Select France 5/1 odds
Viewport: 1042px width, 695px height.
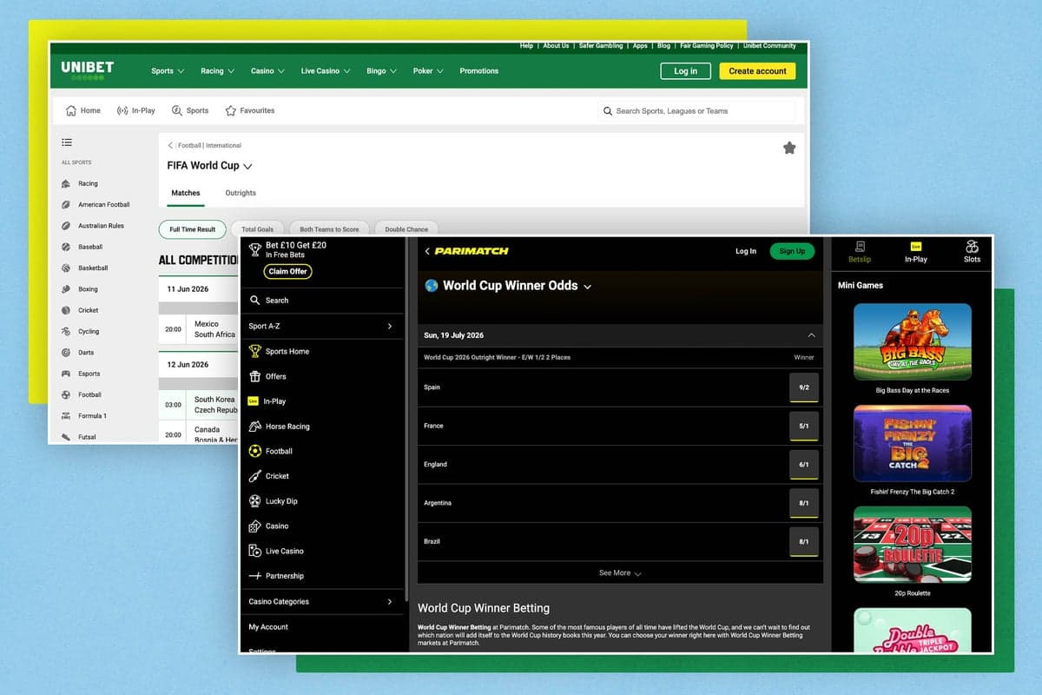[804, 427]
